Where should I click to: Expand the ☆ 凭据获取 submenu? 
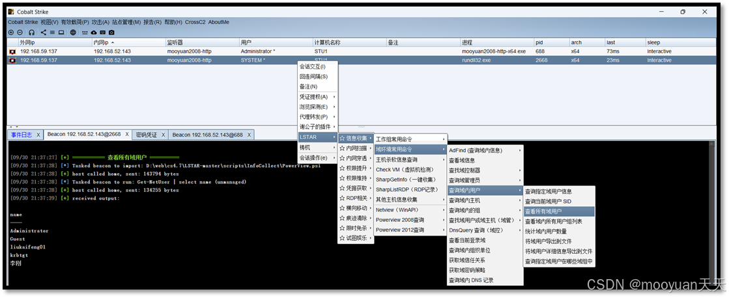point(356,189)
